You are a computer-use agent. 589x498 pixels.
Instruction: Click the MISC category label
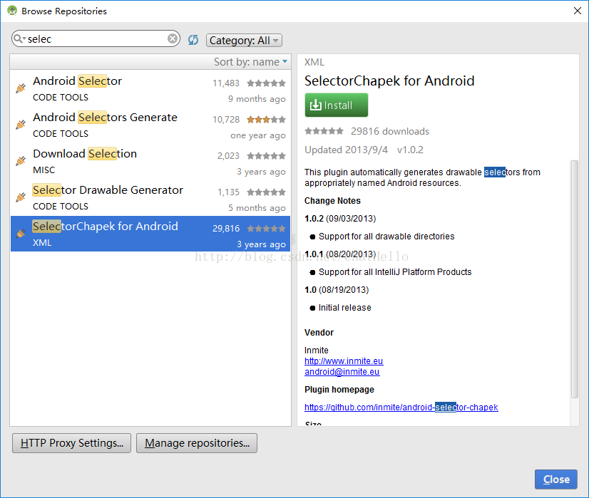(x=44, y=170)
